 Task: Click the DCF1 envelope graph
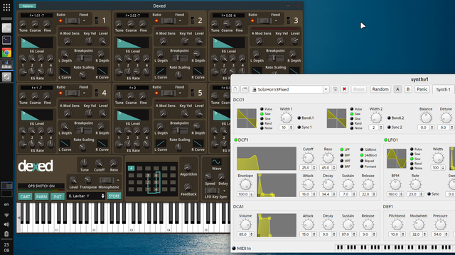[277, 186]
